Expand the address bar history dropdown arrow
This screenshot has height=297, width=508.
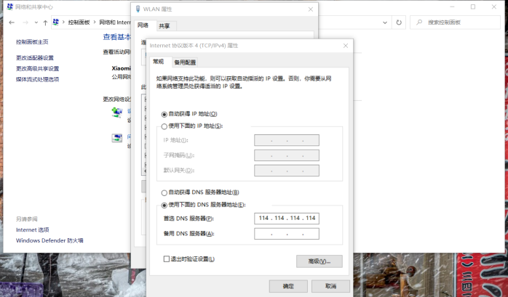click(x=386, y=23)
